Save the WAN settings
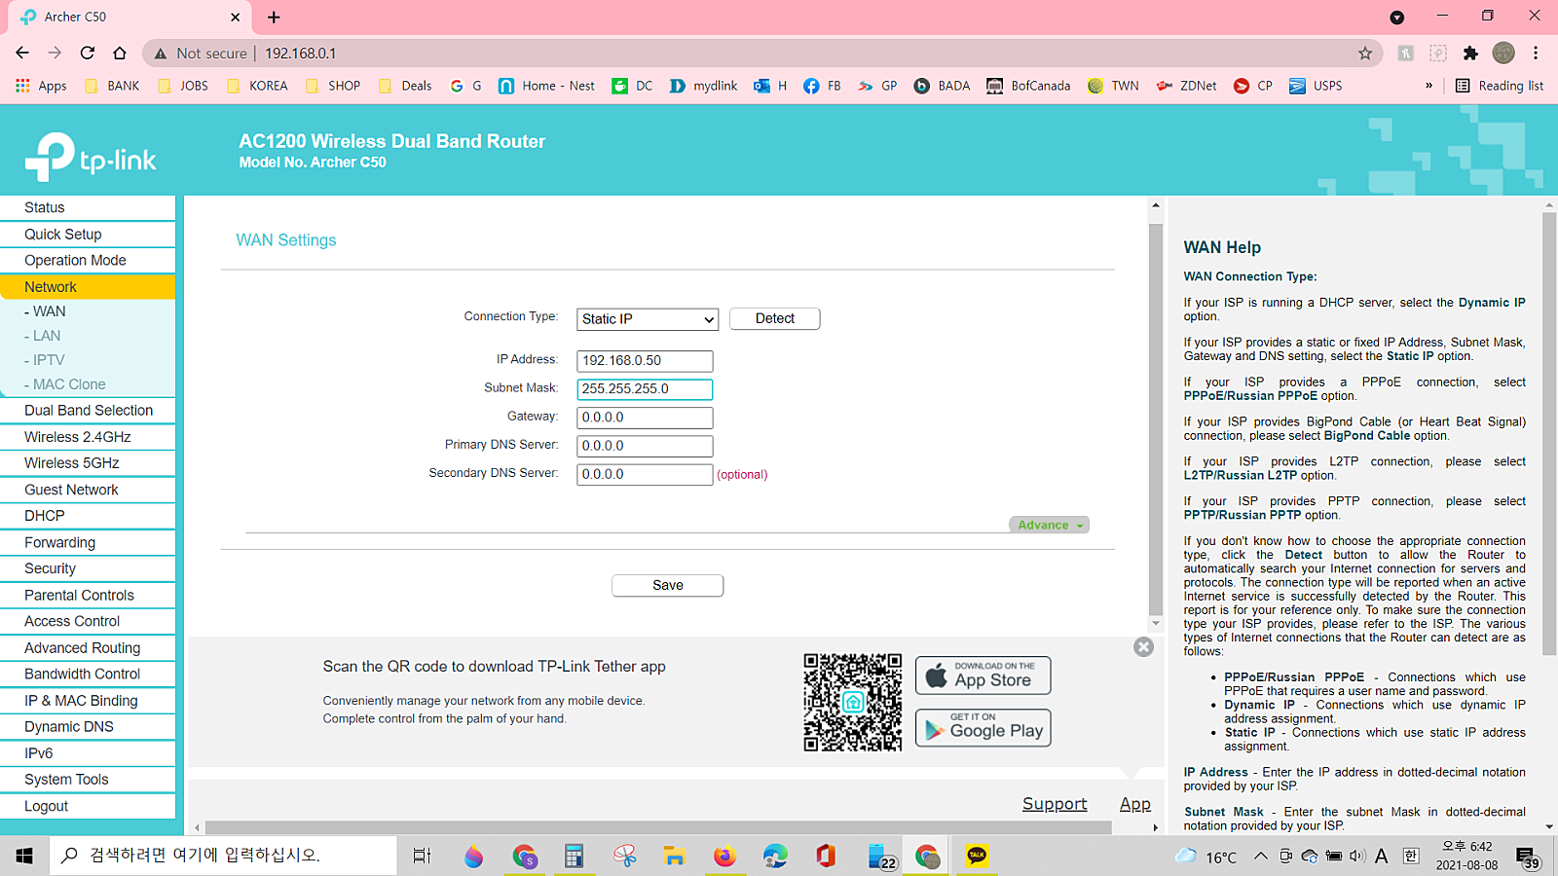1558x876 pixels. [x=667, y=585]
